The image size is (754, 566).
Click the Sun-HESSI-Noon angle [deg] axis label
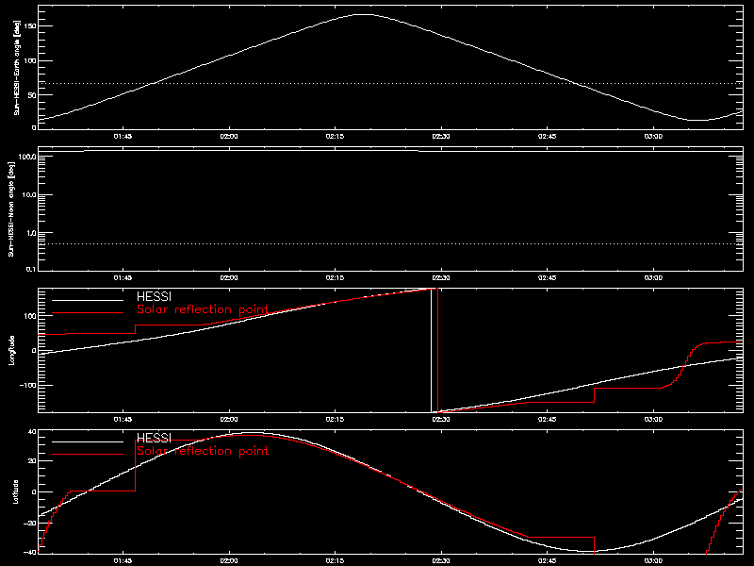click(11, 208)
